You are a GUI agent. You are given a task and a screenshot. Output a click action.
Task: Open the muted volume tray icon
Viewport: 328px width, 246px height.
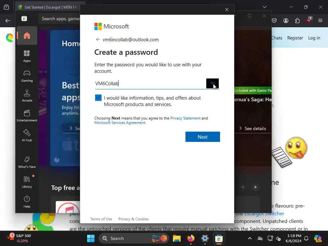click(x=278, y=238)
